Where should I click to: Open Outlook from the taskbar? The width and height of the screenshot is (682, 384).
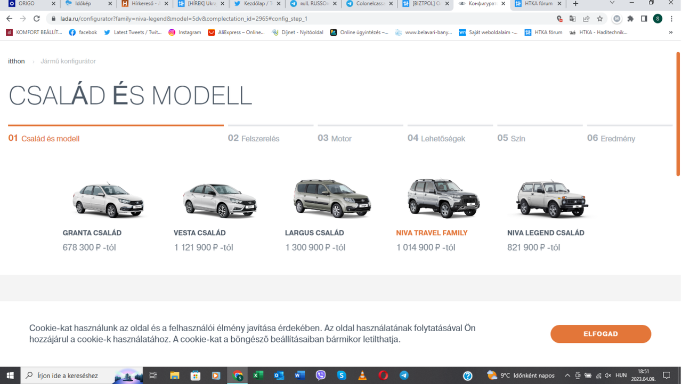[279, 375]
